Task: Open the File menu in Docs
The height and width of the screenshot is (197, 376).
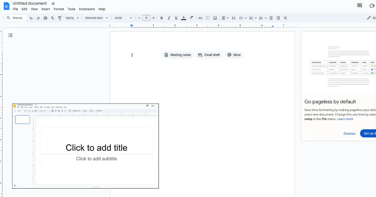Action: click(x=15, y=9)
